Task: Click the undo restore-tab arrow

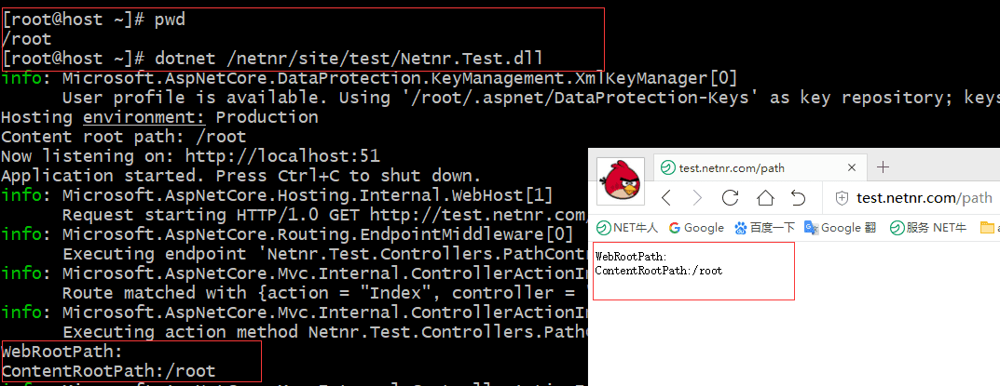Action: pos(798,197)
